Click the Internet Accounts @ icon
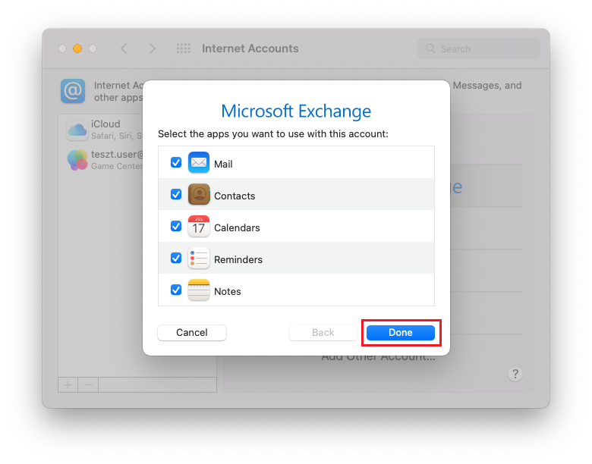The image size is (592, 464). click(x=73, y=91)
